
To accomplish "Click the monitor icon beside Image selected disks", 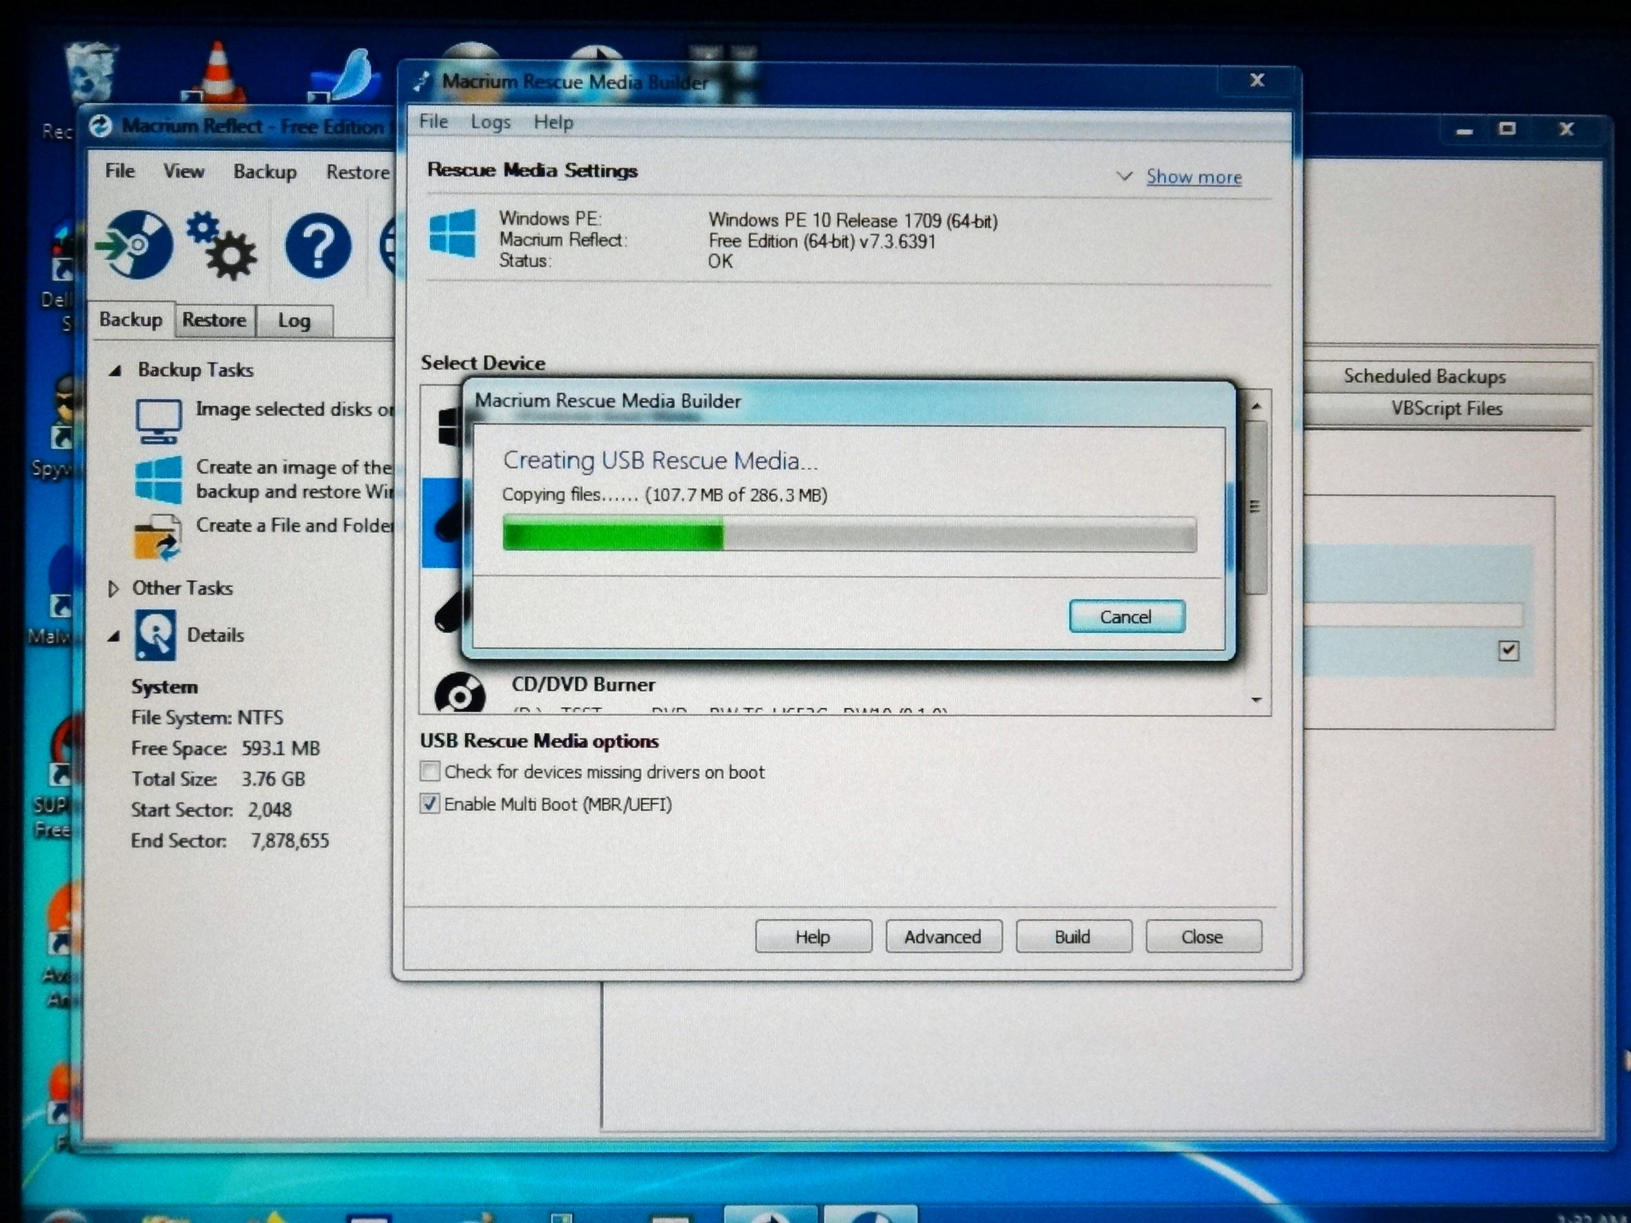I will click(159, 421).
